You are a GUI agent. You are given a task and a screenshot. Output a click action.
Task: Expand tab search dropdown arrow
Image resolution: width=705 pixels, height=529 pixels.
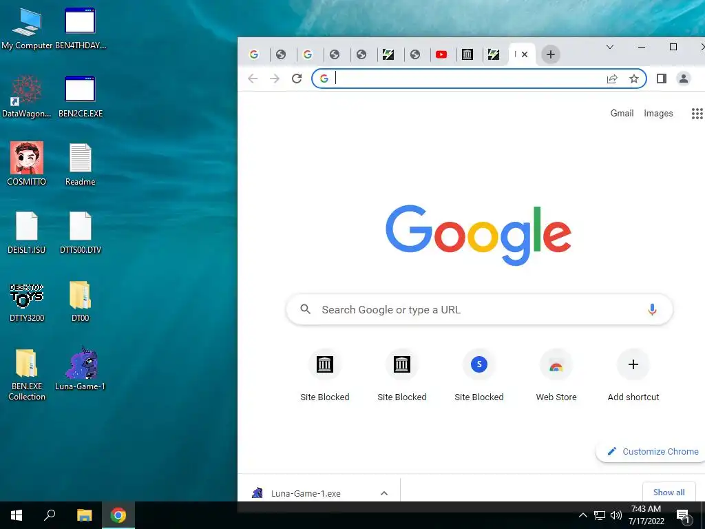point(610,47)
